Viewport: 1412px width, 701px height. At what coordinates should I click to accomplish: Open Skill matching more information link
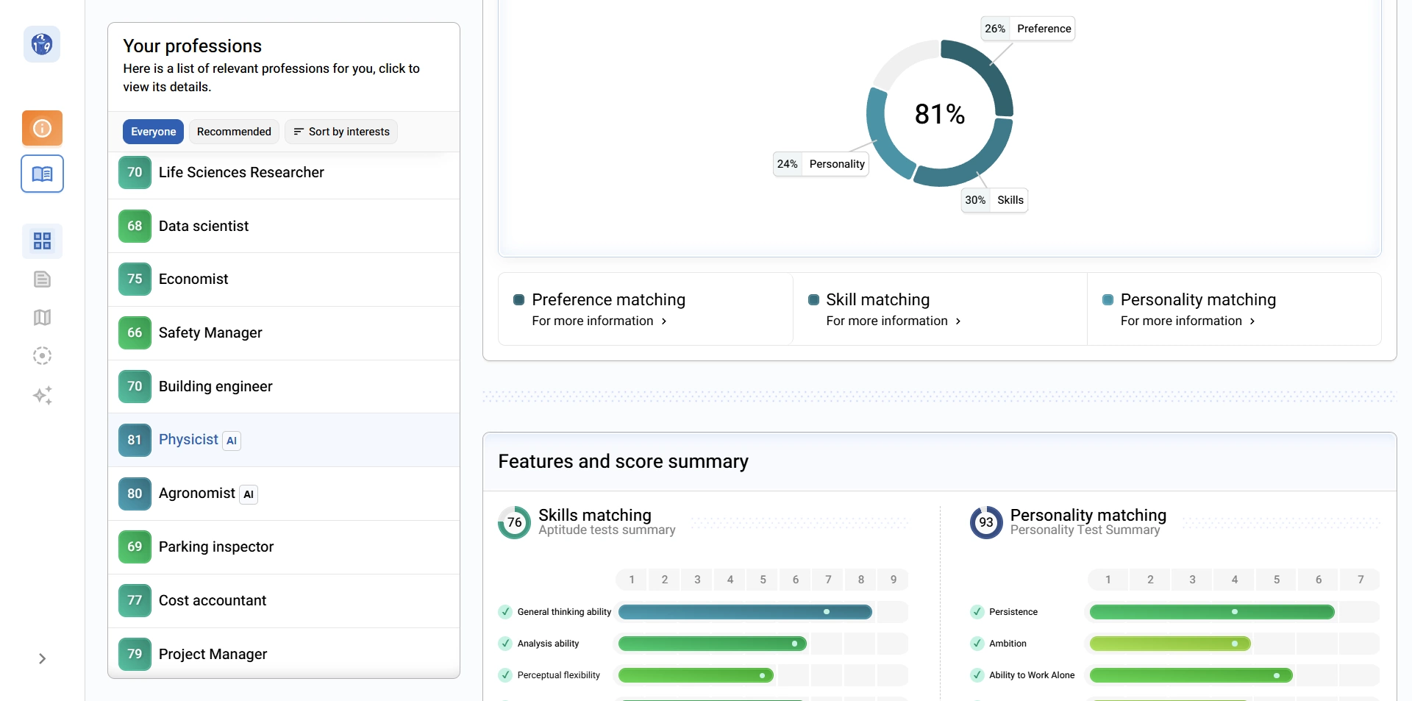tap(894, 321)
